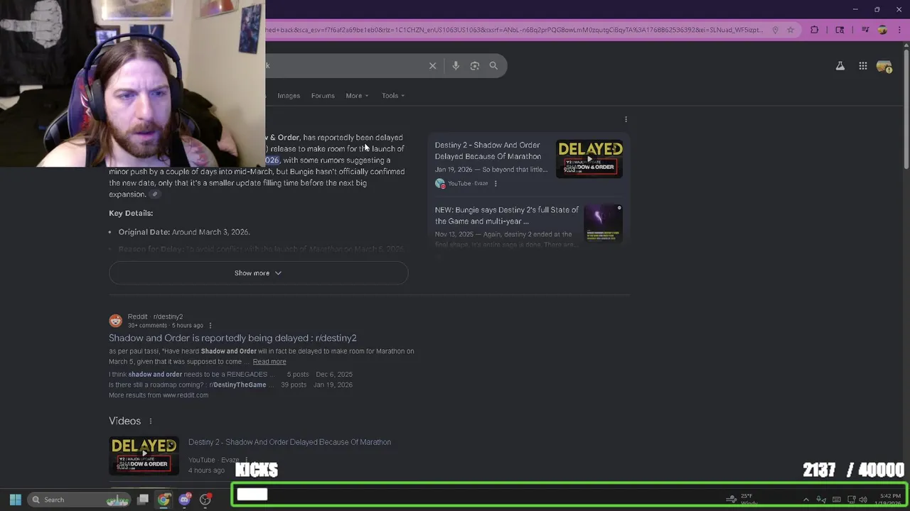Switch to Chrome in the taskbar
This screenshot has width=910, height=511.
pos(164,500)
